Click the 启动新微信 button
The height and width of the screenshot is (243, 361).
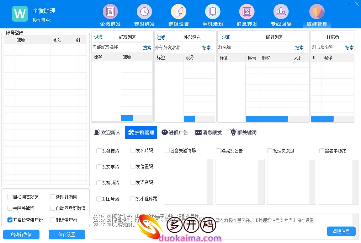[x=21, y=234]
